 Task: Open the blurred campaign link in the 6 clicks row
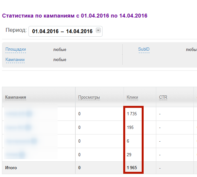pyautogui.click(x=21, y=141)
